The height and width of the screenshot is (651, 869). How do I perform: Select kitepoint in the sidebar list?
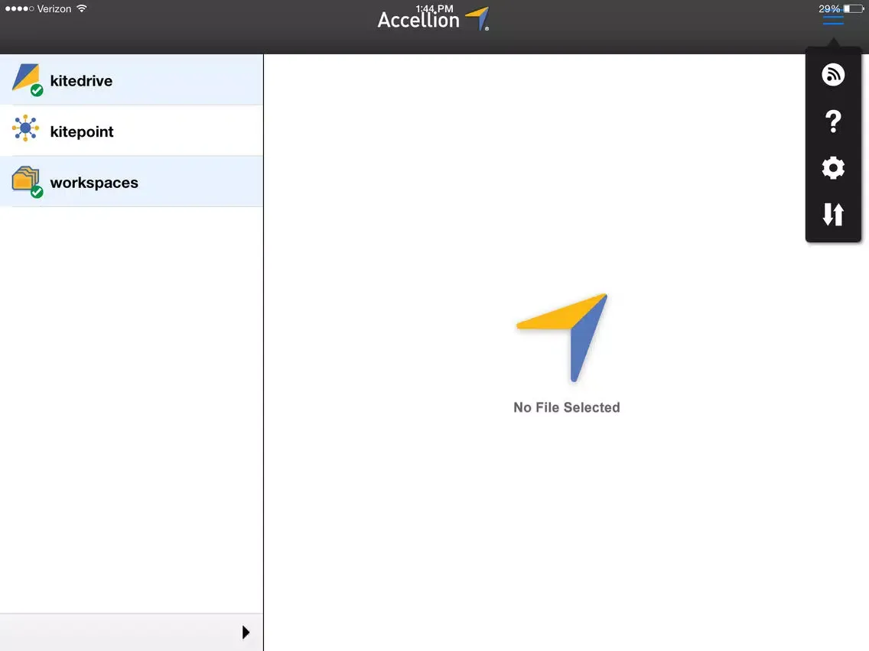click(x=130, y=130)
